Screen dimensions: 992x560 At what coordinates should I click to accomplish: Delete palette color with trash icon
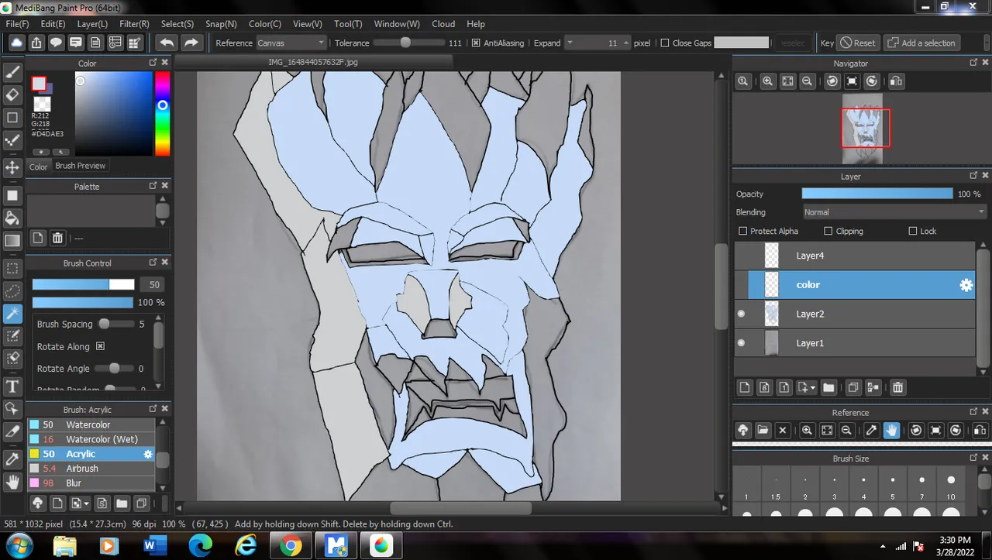coord(57,239)
